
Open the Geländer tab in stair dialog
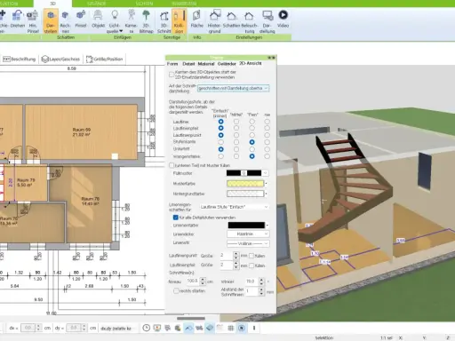(x=227, y=64)
